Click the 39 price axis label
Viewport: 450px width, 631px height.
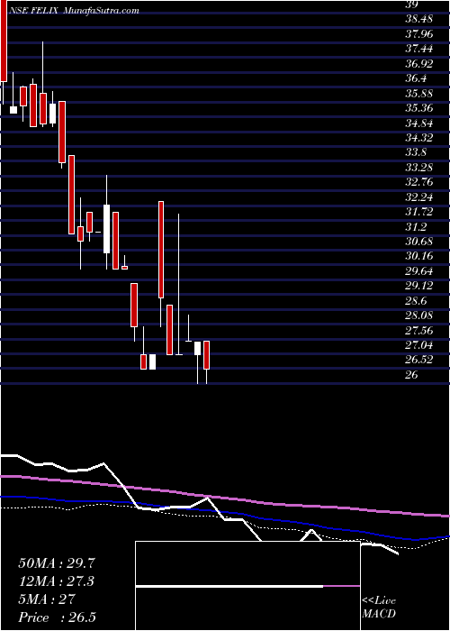pyautogui.click(x=412, y=5)
